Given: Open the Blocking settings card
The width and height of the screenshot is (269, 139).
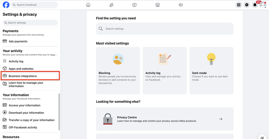Looking at the screenshot, I should pos(118,71).
